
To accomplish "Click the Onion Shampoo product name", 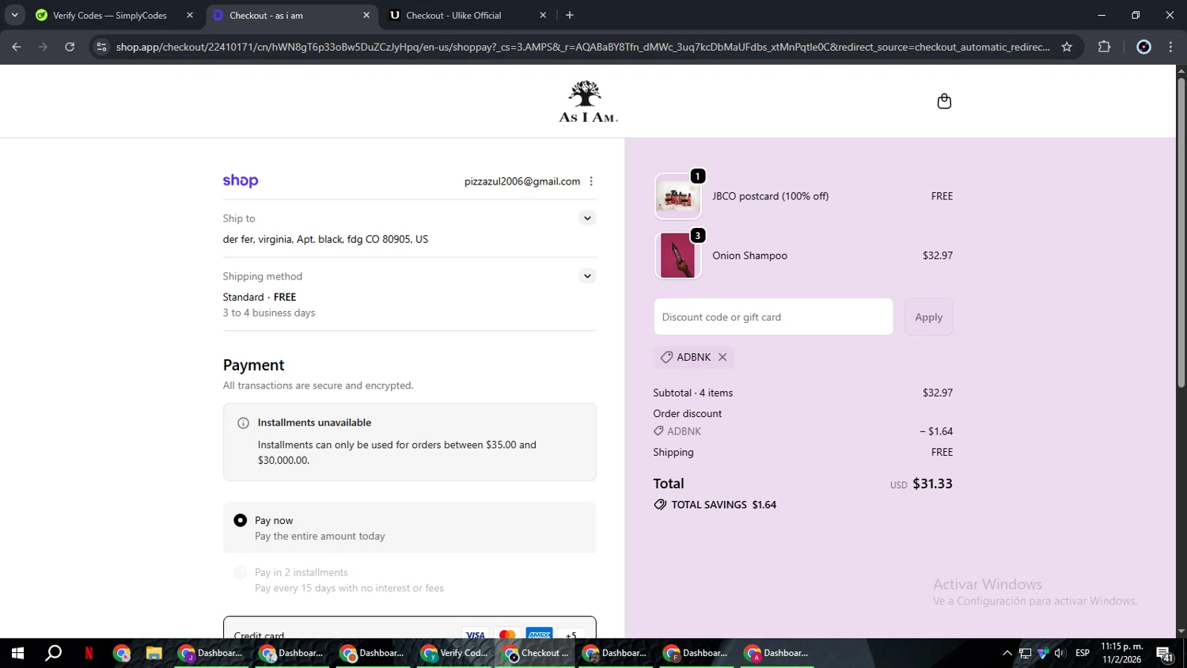I will pyautogui.click(x=749, y=256).
